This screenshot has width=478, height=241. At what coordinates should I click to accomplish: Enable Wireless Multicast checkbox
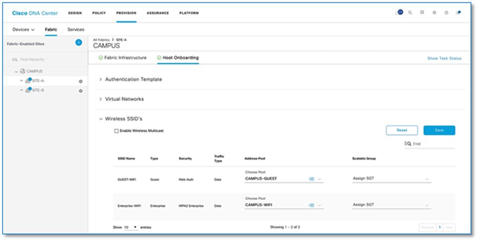point(116,131)
